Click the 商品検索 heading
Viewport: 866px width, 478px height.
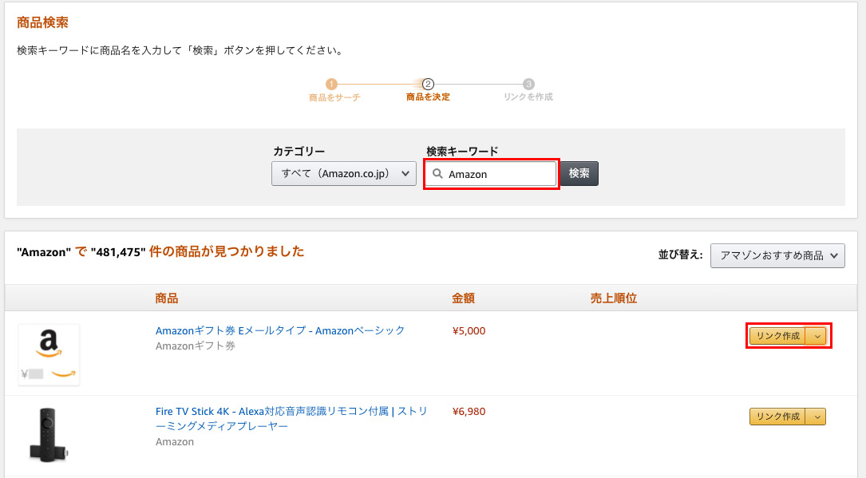tap(42, 22)
